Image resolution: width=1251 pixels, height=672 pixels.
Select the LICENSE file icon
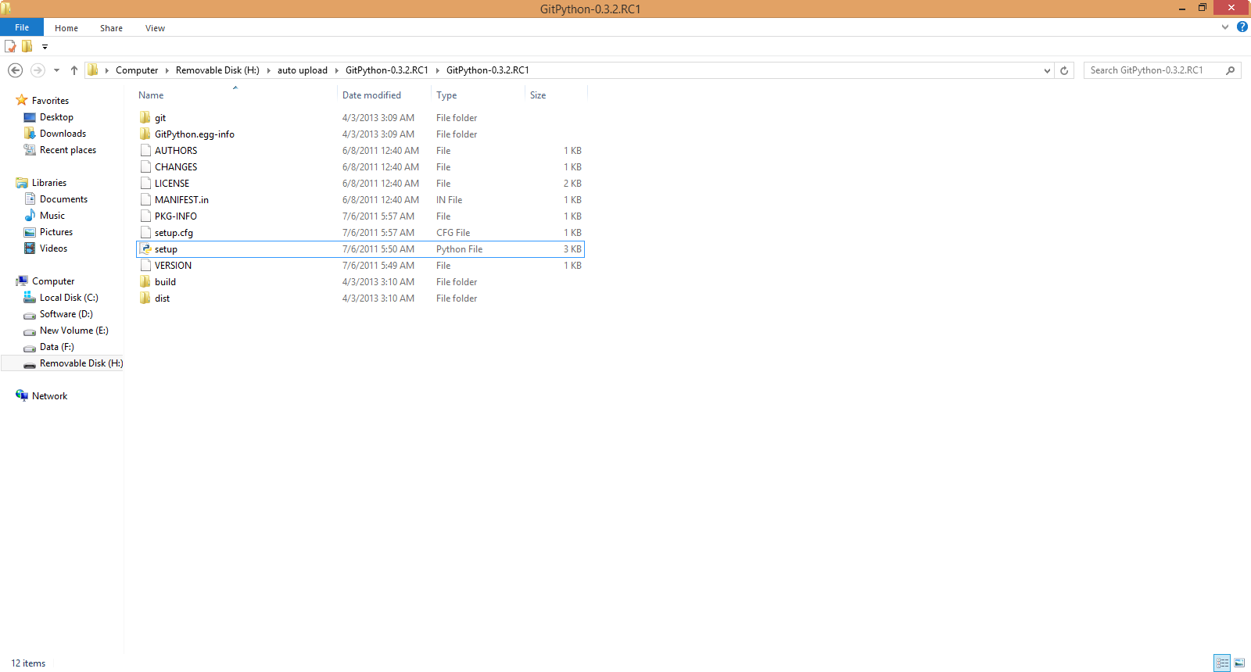[145, 183]
